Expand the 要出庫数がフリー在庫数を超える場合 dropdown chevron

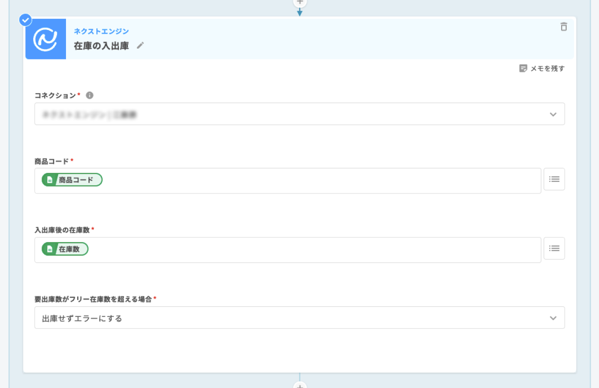point(553,318)
